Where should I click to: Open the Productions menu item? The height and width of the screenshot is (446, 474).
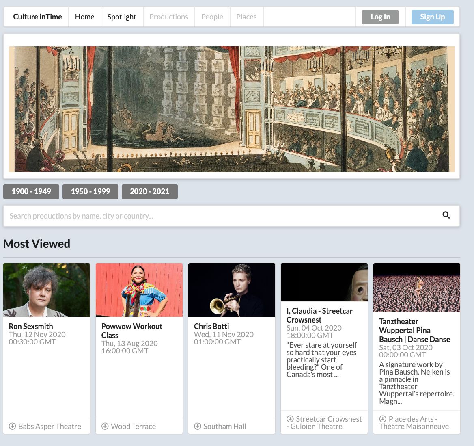click(x=169, y=17)
